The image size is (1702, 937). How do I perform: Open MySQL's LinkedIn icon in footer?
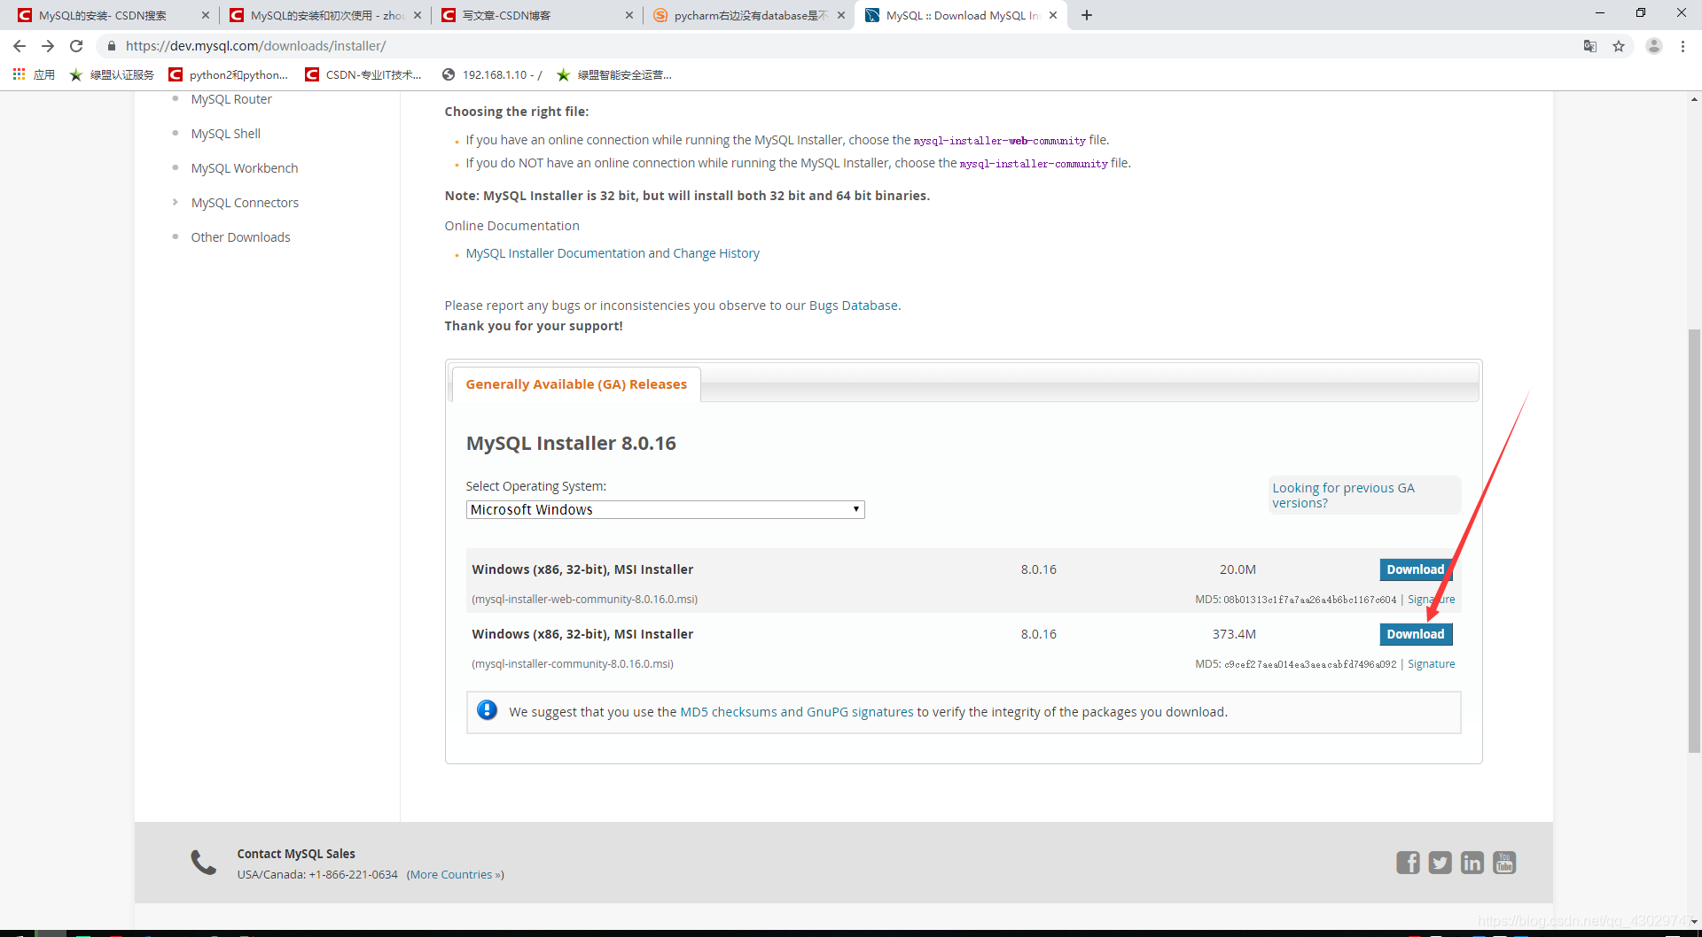pos(1472,862)
